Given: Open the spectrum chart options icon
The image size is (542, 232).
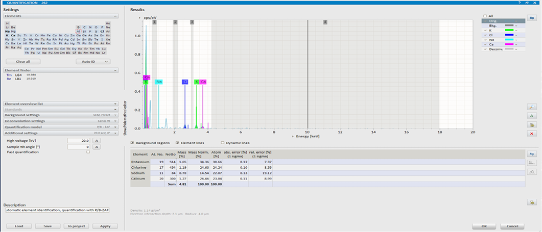Looking at the screenshot, I should pyautogui.click(x=531, y=17).
